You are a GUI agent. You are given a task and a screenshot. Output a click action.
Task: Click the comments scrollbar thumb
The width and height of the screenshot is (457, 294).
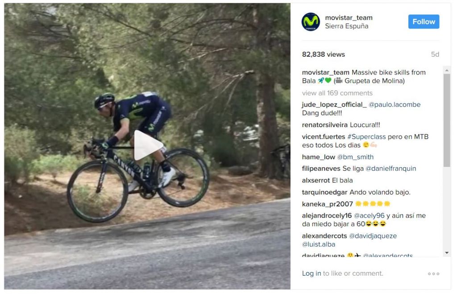[447, 120]
